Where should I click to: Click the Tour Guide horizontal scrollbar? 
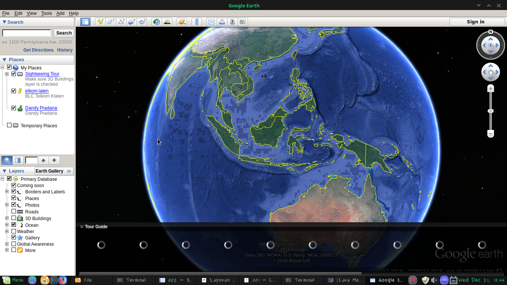(x=220, y=273)
